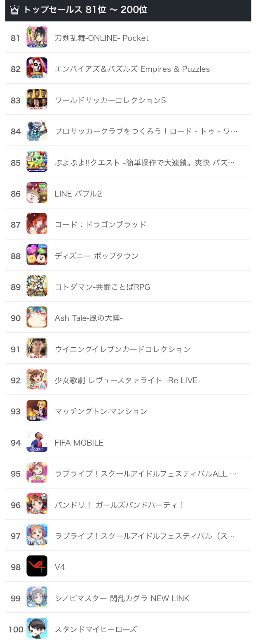258x643 pixels.
Task: Open ワールドサッカーコレクションS title link
Action: (x=110, y=100)
